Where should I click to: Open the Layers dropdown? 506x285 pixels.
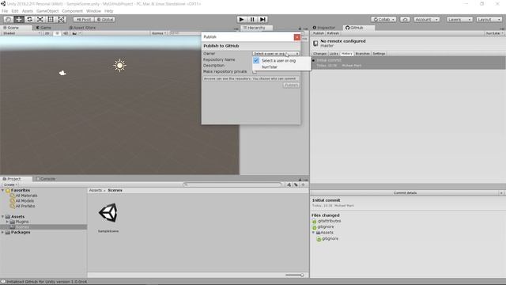click(459, 20)
